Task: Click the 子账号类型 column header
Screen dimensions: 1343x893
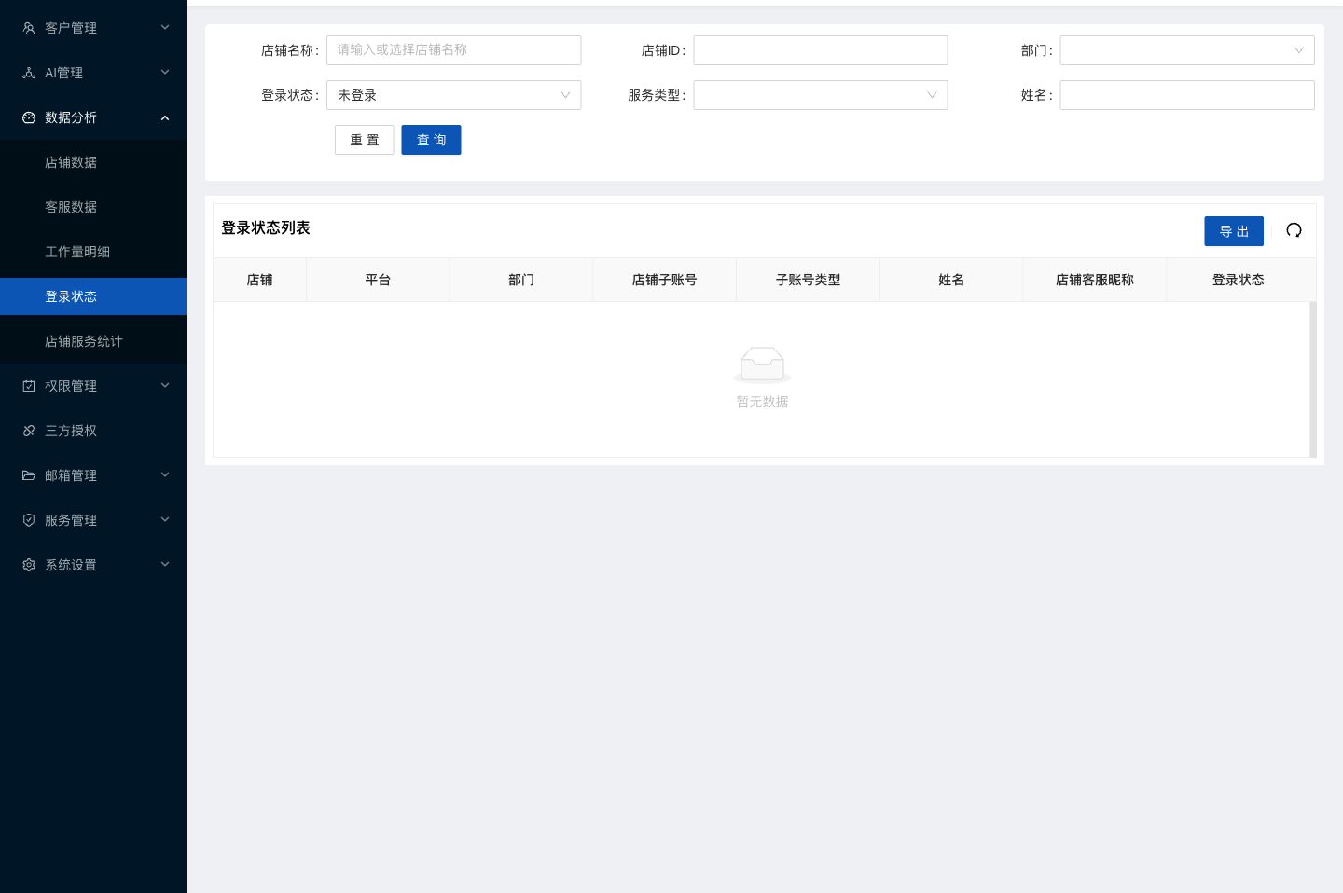Action: point(808,280)
